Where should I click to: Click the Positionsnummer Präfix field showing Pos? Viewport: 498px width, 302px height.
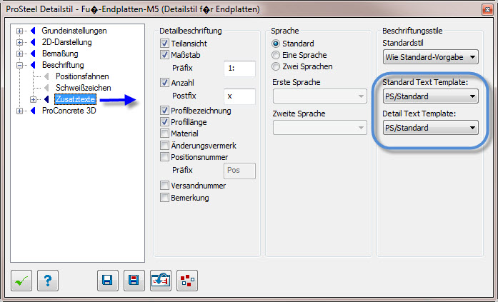(x=239, y=171)
